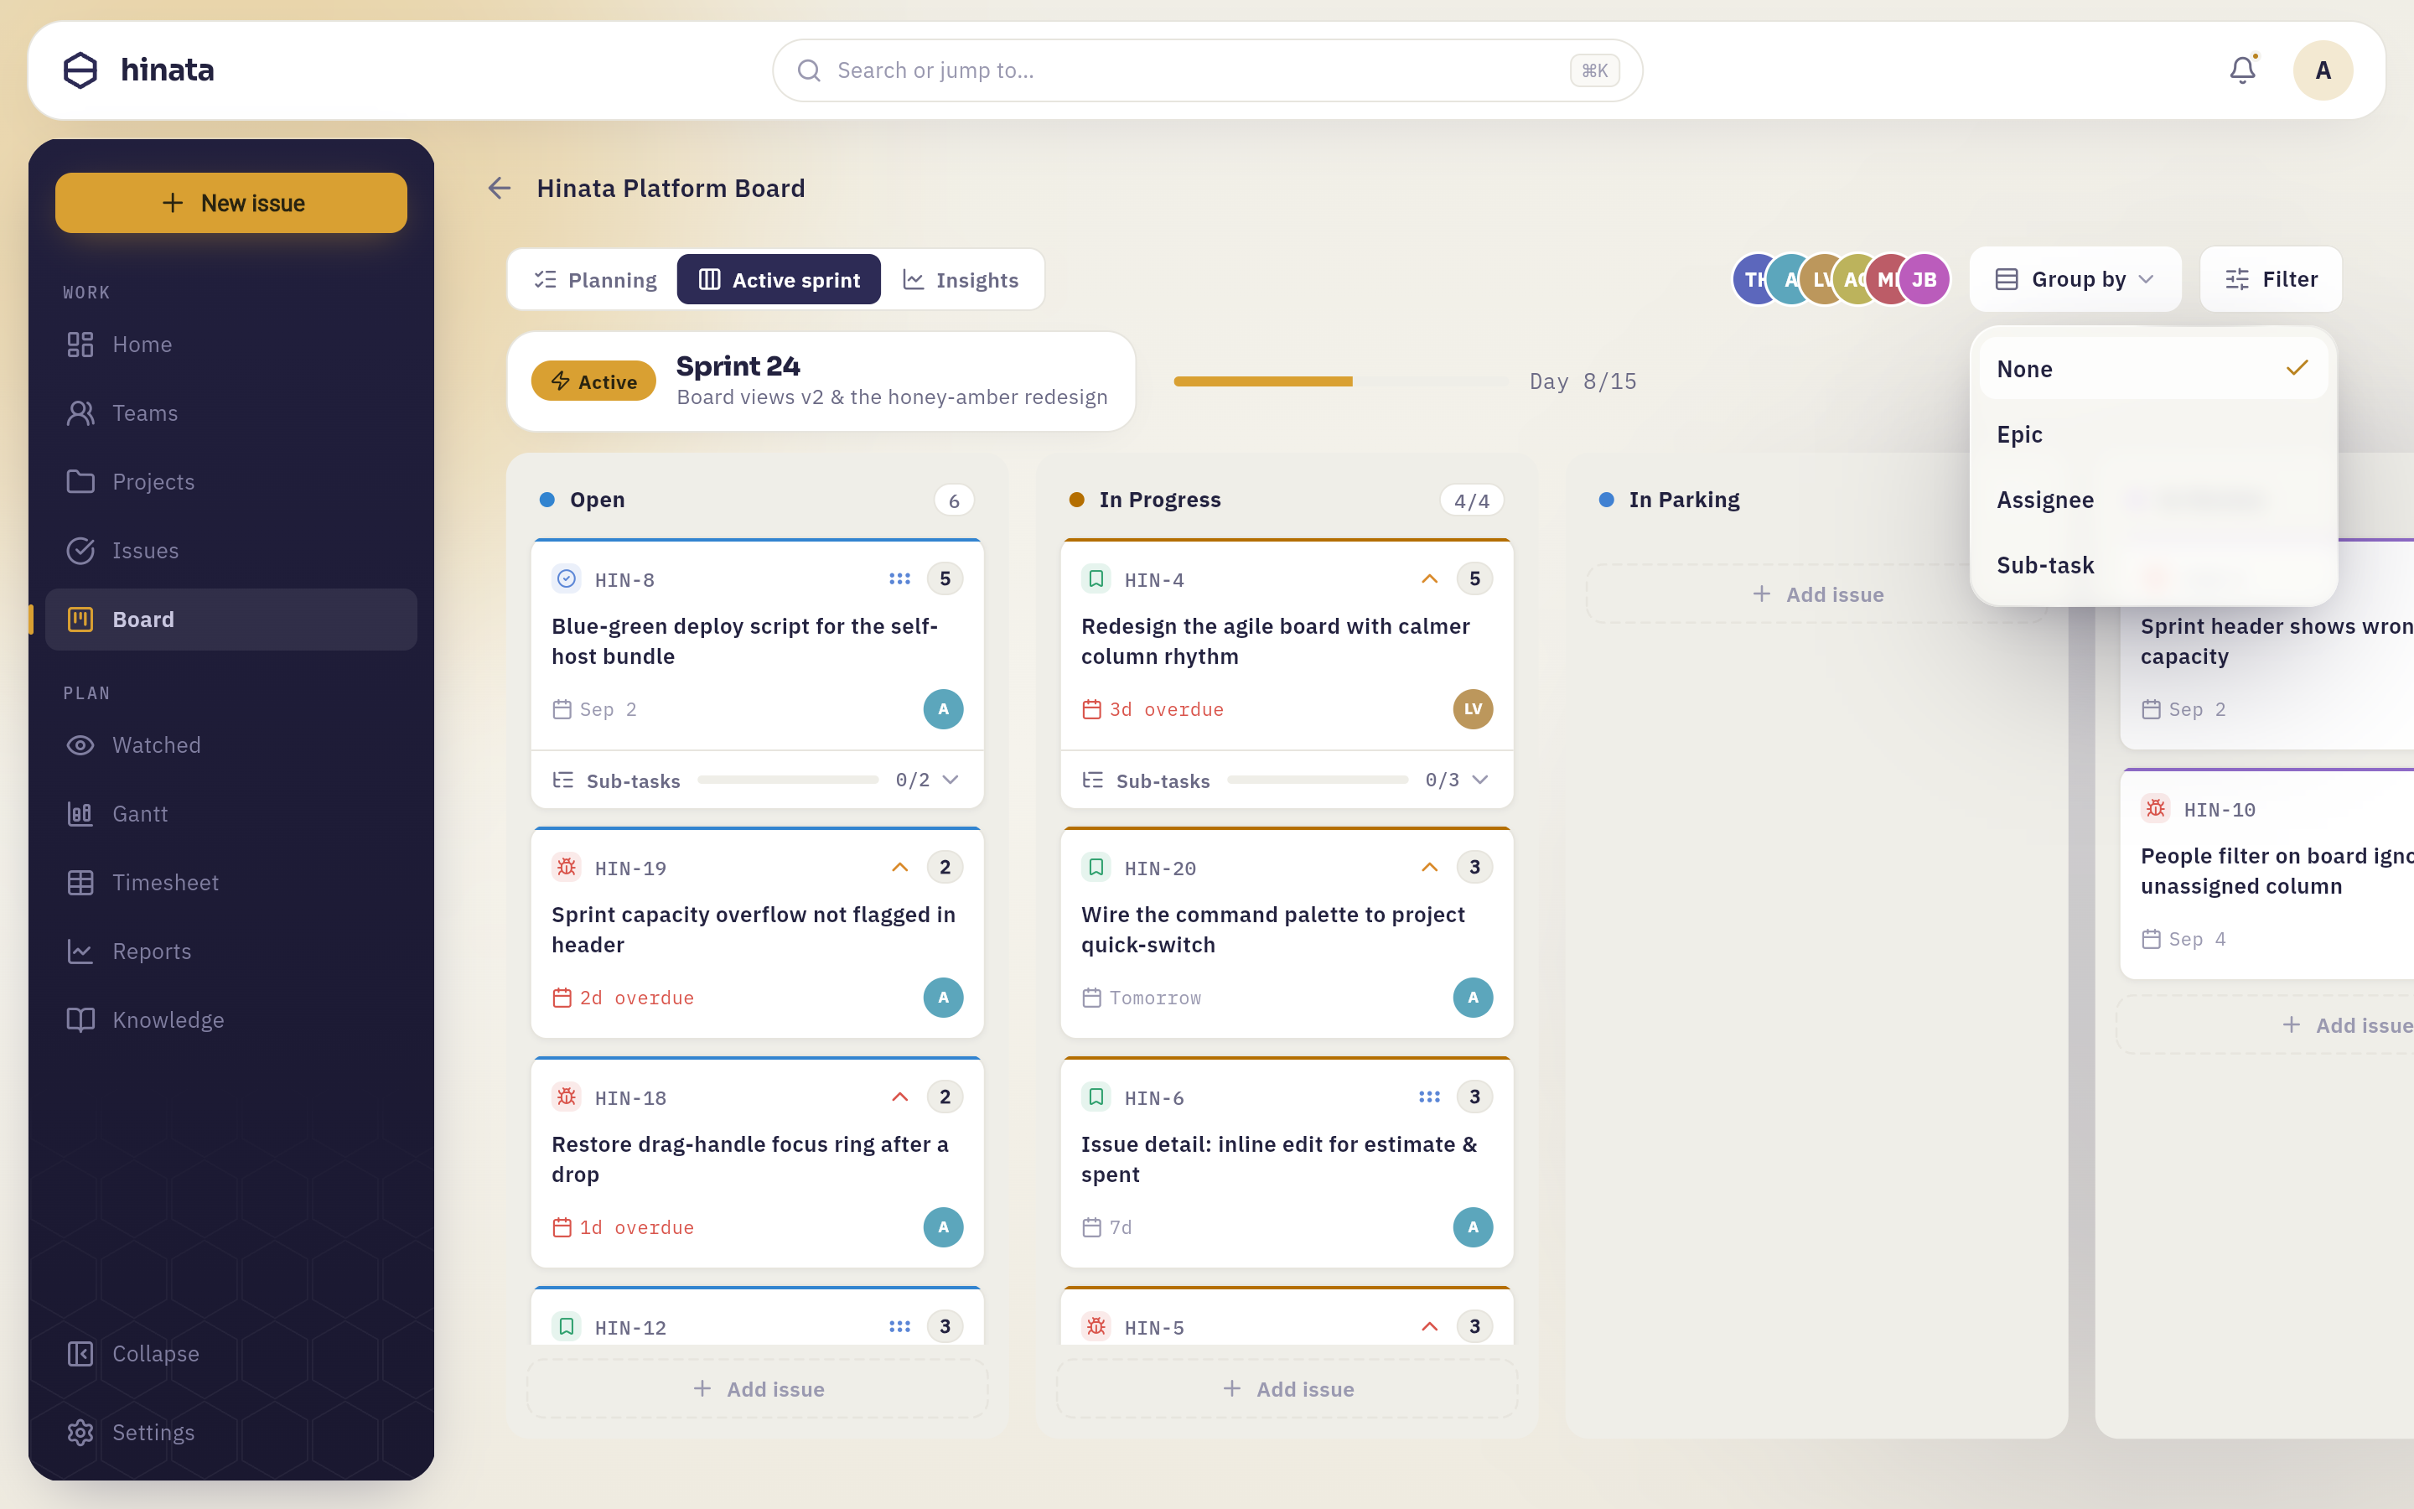Open the Filter panel
The width and height of the screenshot is (2414, 1509).
[2271, 279]
